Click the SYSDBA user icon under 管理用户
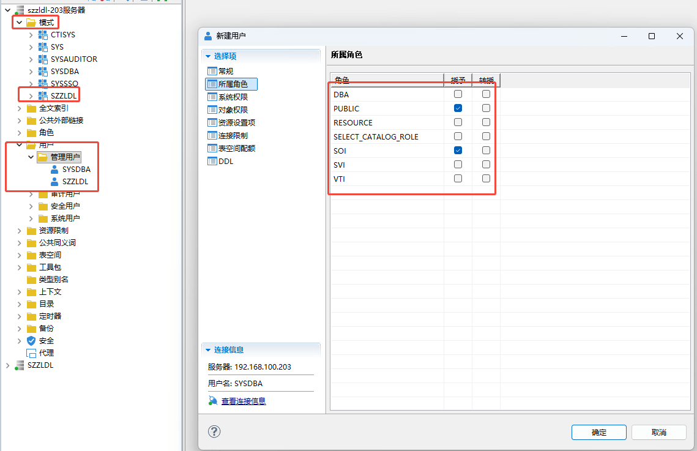Image resolution: width=697 pixels, height=451 pixels. [x=54, y=170]
